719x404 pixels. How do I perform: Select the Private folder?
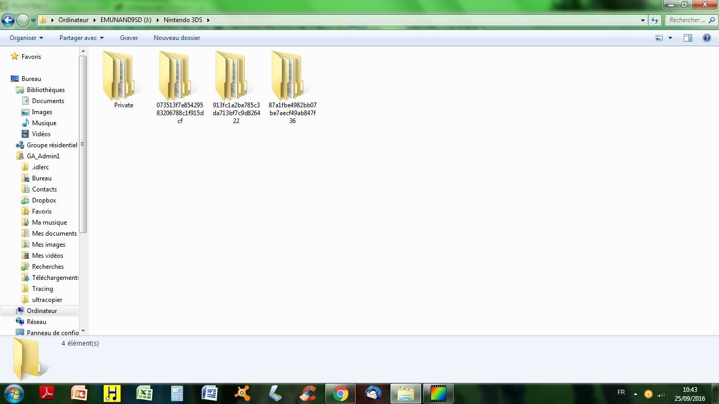coord(124,80)
